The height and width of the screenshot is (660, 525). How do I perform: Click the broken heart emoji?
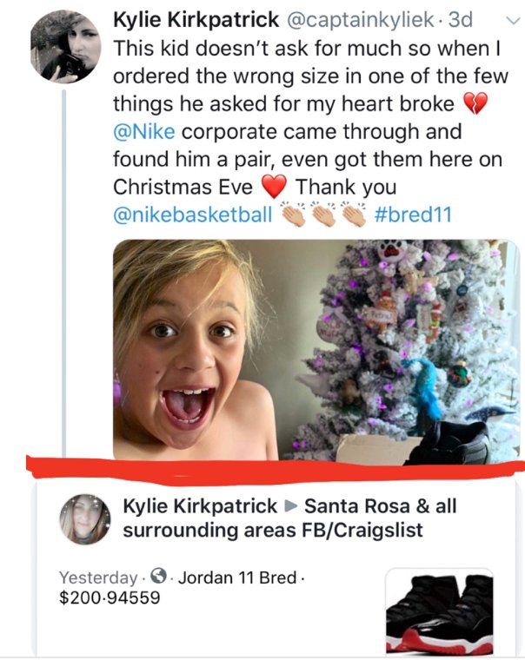[475, 103]
